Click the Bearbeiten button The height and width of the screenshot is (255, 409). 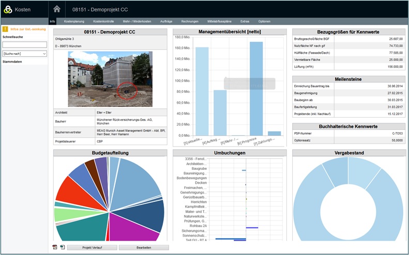pos(143,248)
